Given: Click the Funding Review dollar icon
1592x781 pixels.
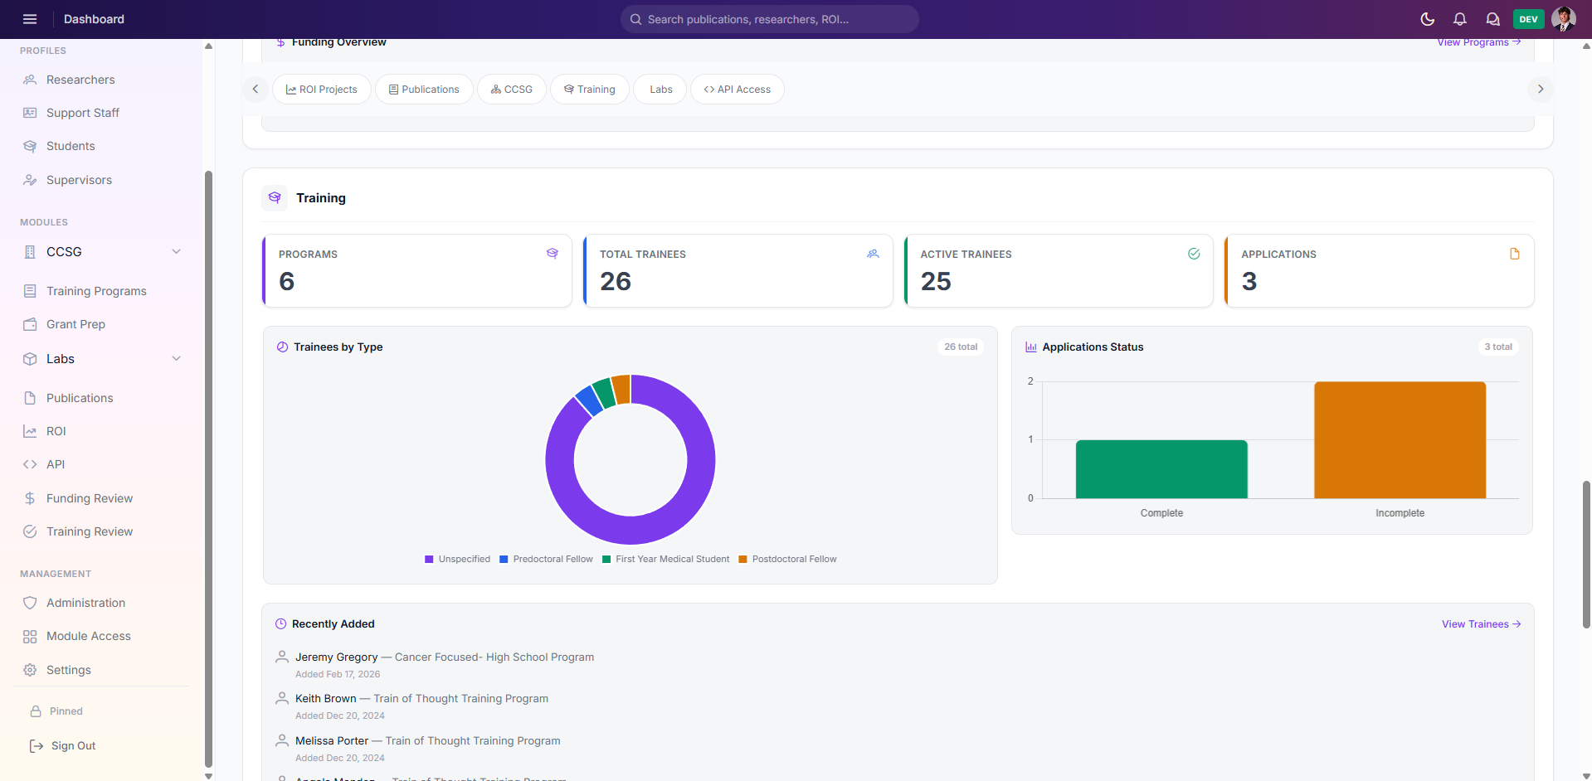Looking at the screenshot, I should click(x=30, y=498).
